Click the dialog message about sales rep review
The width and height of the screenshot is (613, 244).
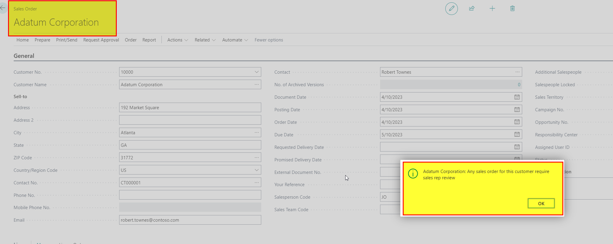pyautogui.click(x=486, y=174)
